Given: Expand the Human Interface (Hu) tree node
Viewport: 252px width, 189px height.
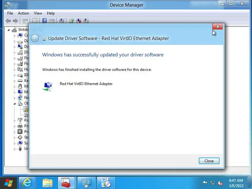Looking at the screenshot, I should [14, 70].
